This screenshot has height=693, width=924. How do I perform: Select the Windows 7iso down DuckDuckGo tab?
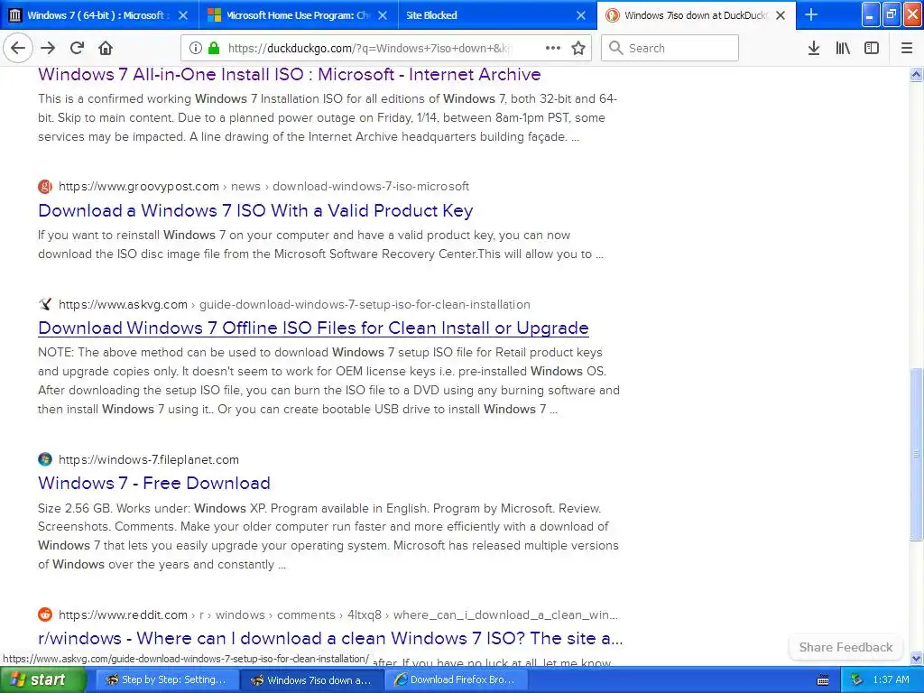coord(697,15)
